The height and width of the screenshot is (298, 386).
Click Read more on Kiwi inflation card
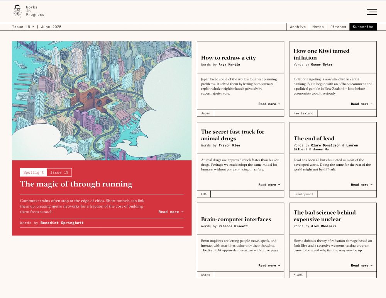pos(362,104)
